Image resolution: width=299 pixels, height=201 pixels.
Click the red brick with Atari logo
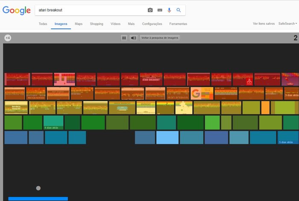pyautogui.click(x=243, y=79)
